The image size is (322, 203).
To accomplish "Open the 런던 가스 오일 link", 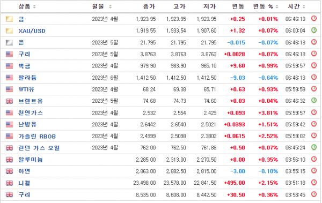I will tap(39, 148).
